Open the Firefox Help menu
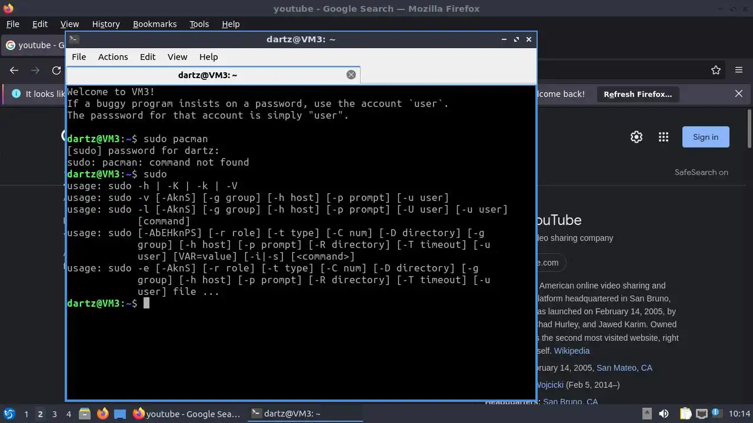Viewport: 753px width, 423px height. pyautogui.click(x=231, y=24)
